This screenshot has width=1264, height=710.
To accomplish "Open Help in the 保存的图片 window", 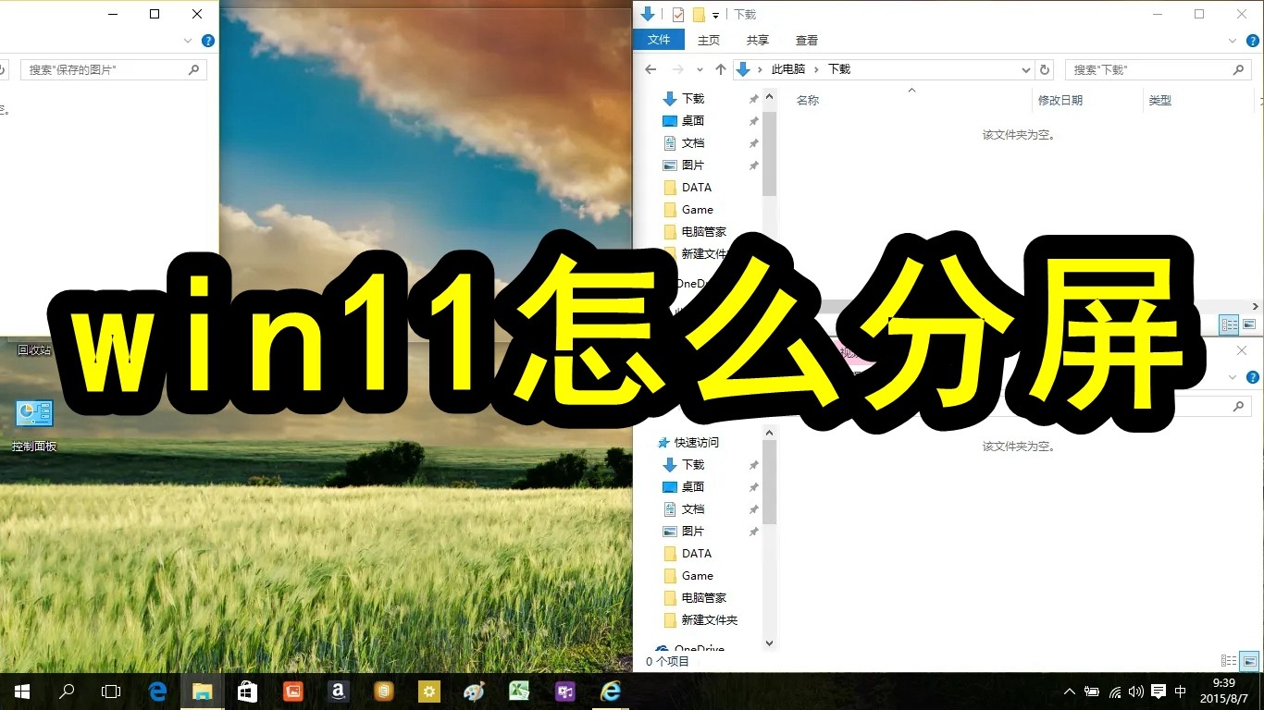I will click(x=208, y=41).
